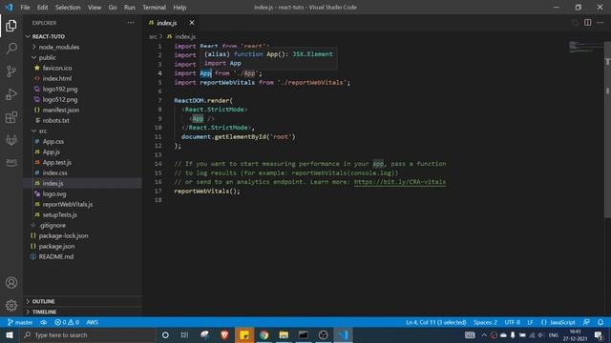This screenshot has height=343, width=611.
Task: Open Sticky Notes from taskbar
Action: pos(244,334)
